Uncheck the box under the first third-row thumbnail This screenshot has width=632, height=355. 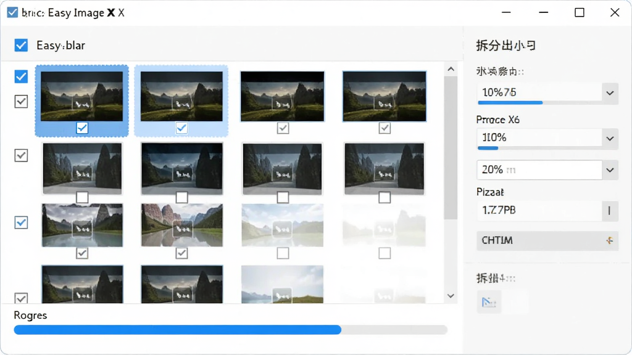pyautogui.click(x=82, y=253)
